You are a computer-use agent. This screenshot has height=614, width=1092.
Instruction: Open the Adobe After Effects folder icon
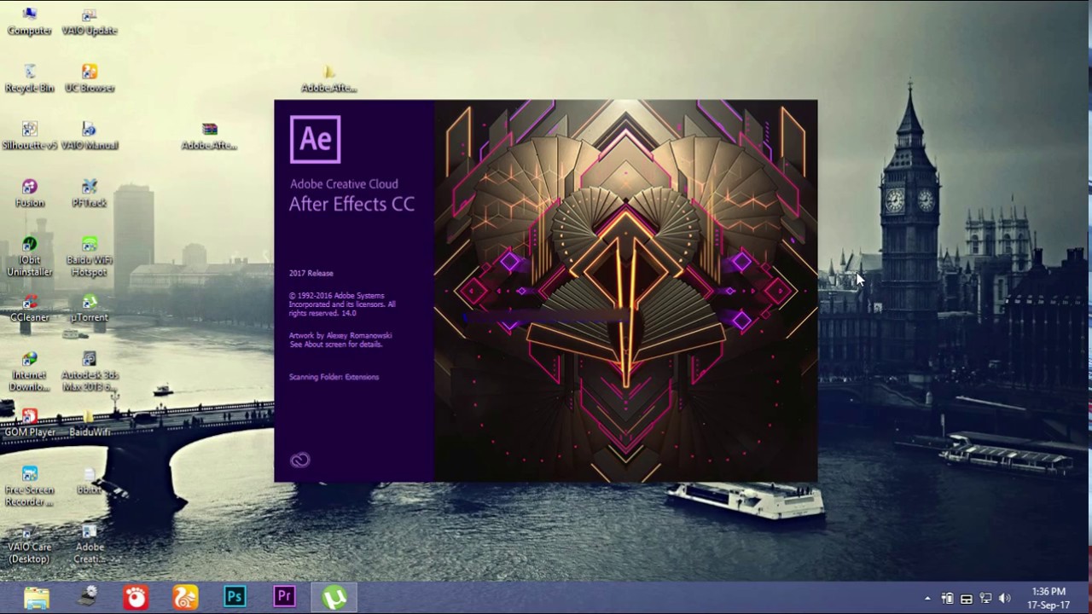pos(329,79)
